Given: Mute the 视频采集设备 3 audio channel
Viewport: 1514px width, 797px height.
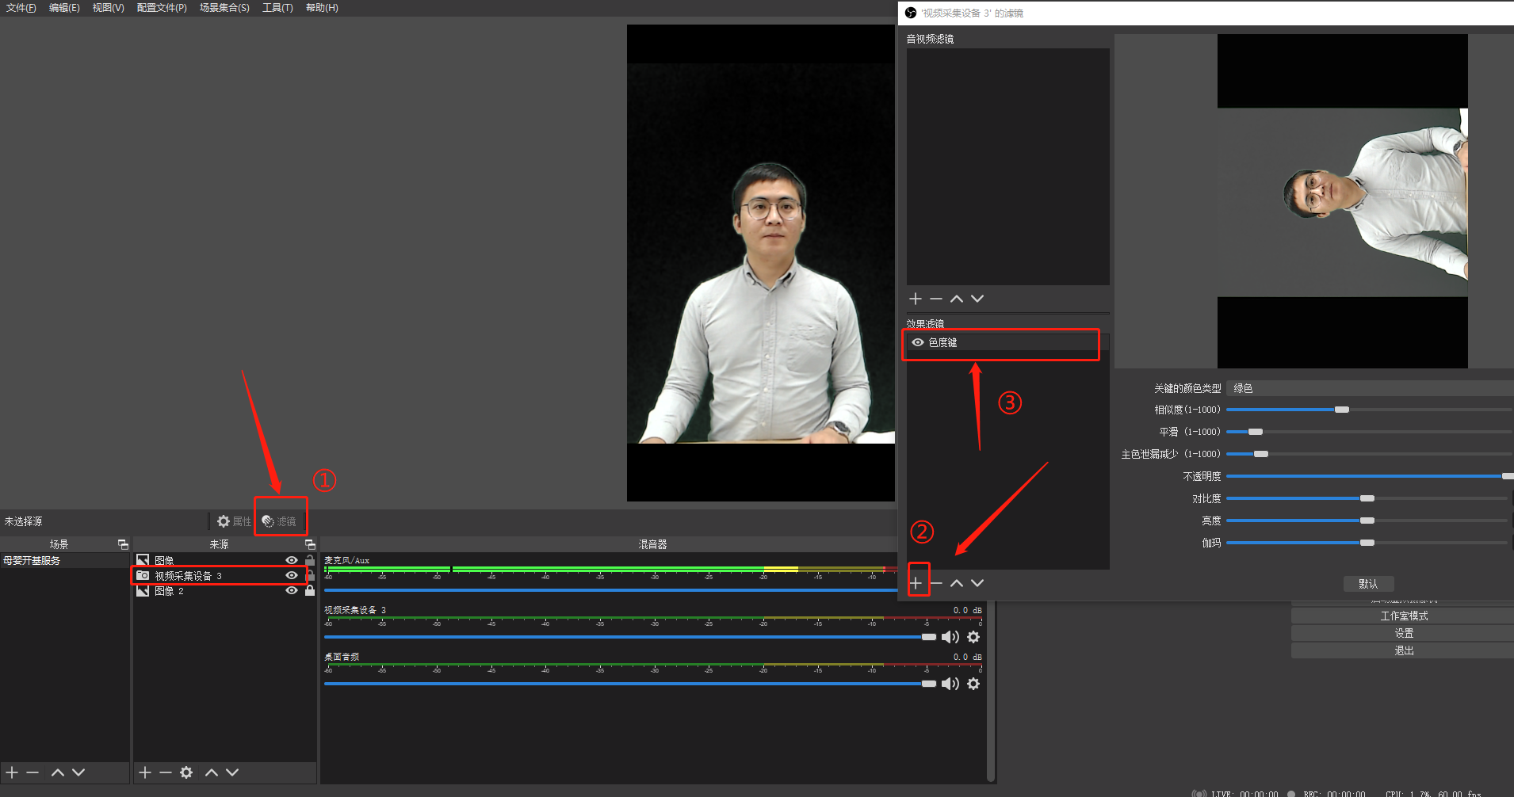Looking at the screenshot, I should click(x=950, y=637).
